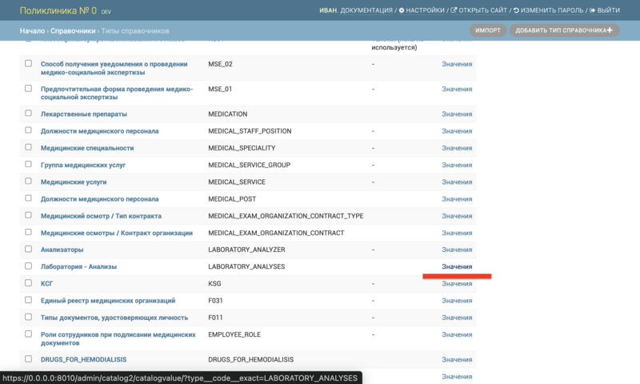Click Значения for MEDICAL_POST row
Viewport: 640px width, 384px height.
[457, 199]
